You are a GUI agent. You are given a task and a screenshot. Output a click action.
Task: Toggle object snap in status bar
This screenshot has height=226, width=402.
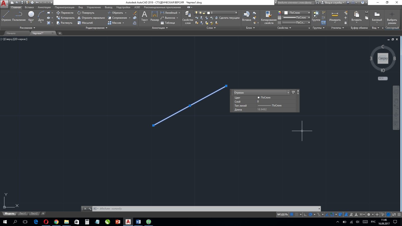(332, 214)
